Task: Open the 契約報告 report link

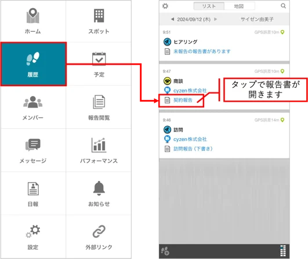Action: 183,100
